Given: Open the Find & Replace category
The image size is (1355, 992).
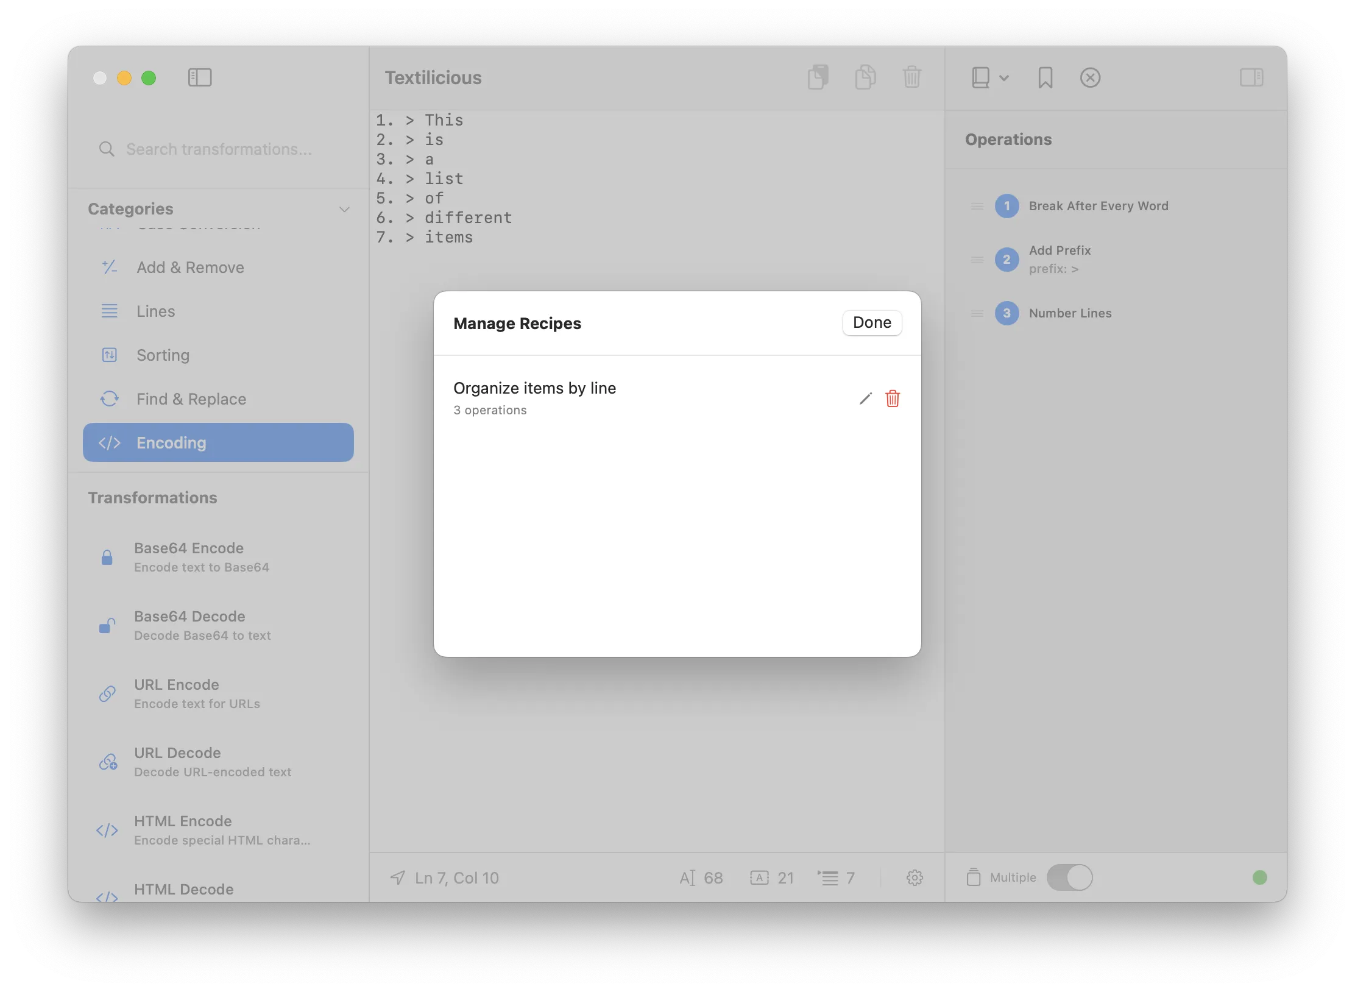Looking at the screenshot, I should [x=191, y=399].
